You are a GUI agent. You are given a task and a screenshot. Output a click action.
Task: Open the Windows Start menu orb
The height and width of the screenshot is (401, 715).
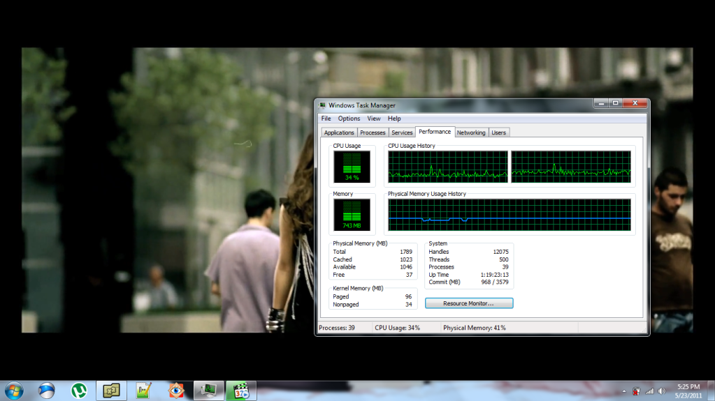(13, 390)
